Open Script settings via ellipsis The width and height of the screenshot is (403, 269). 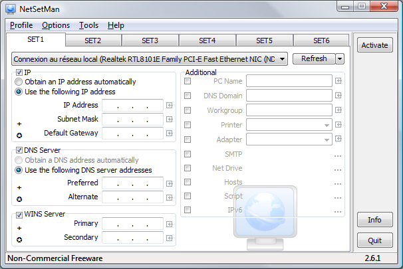(338, 198)
